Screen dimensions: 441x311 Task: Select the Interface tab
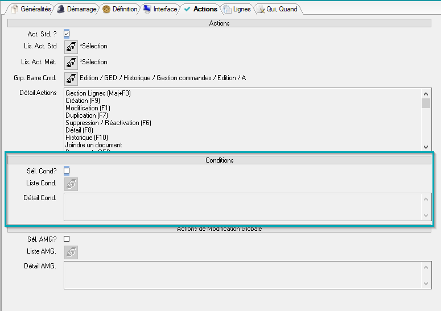click(160, 9)
